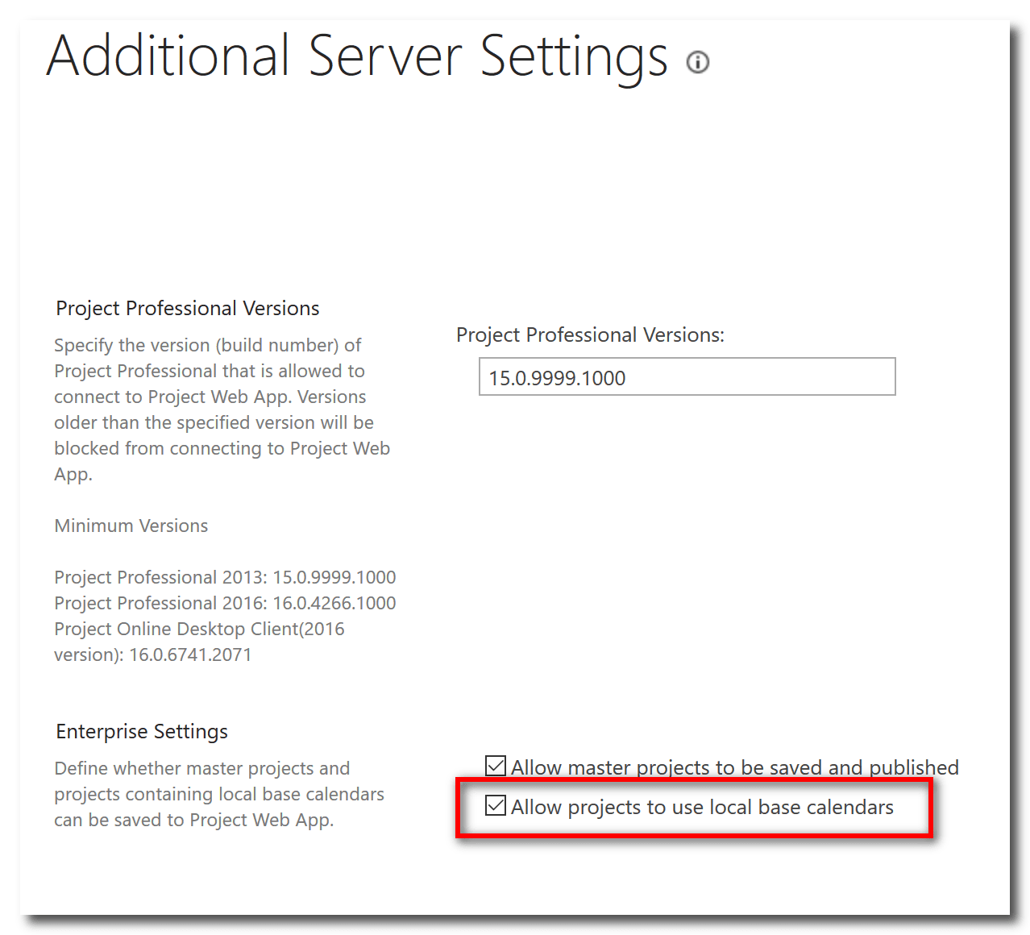Toggle Allow projects to use local base calendars
This screenshot has width=1030, height=935.
tap(496, 805)
